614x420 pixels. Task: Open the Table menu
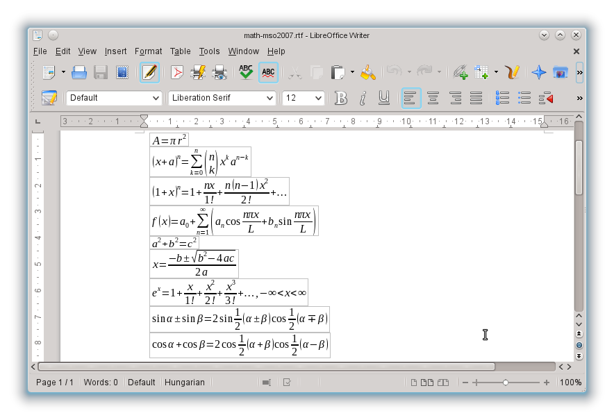(180, 51)
